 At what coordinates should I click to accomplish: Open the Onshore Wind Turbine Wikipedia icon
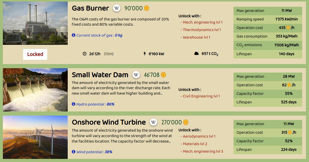tap(154, 122)
